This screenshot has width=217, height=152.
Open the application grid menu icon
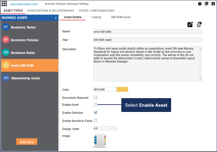(4, 3)
